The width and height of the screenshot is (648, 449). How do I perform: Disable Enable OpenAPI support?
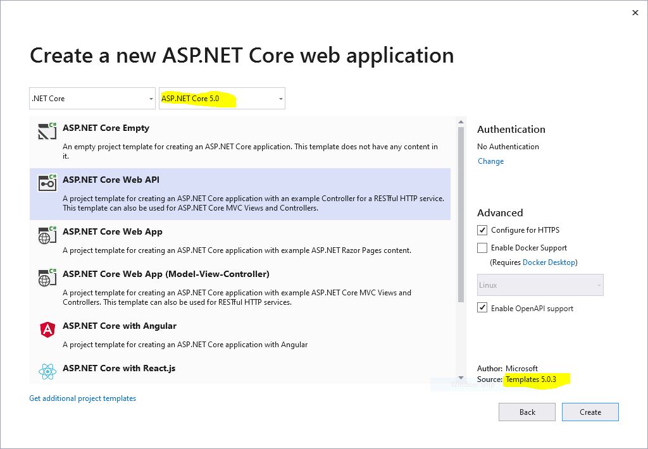point(483,308)
